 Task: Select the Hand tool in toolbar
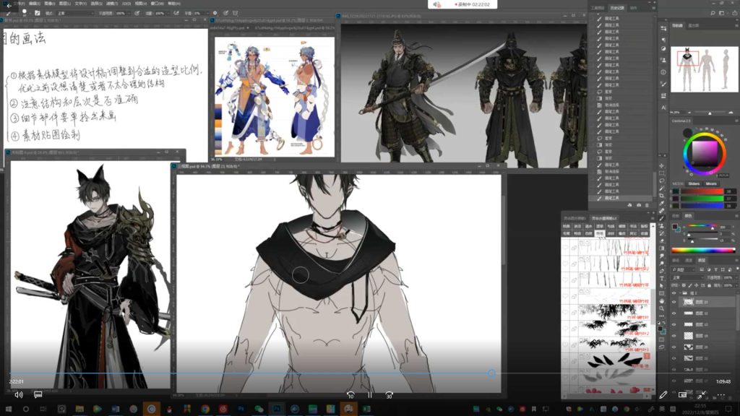662,300
